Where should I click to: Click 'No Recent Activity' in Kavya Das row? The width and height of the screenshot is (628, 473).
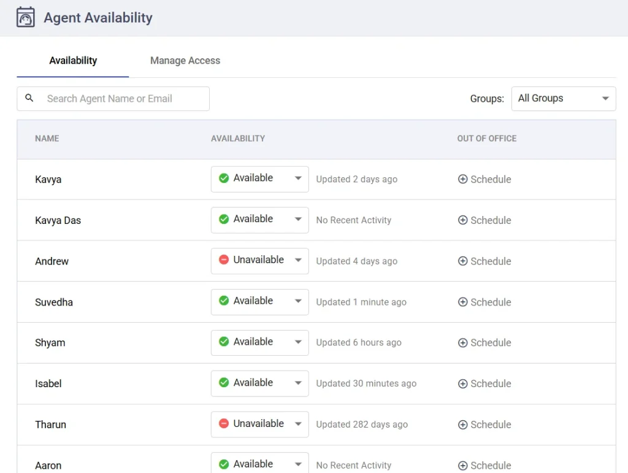(354, 220)
